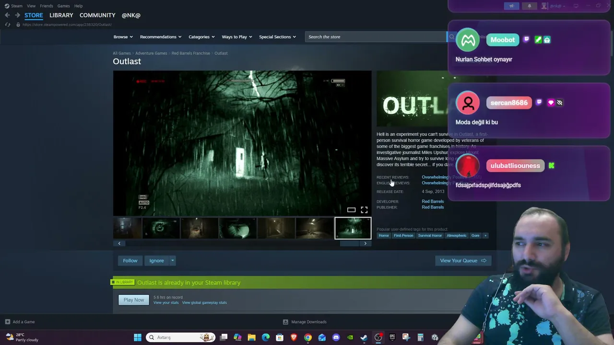Open the Games menu
The width and height of the screenshot is (614, 345).
(63, 6)
